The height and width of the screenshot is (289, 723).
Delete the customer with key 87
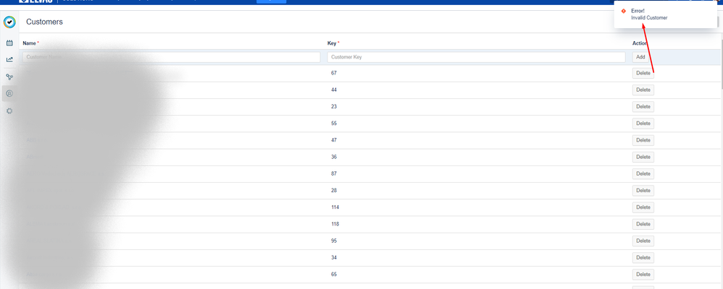click(x=643, y=174)
